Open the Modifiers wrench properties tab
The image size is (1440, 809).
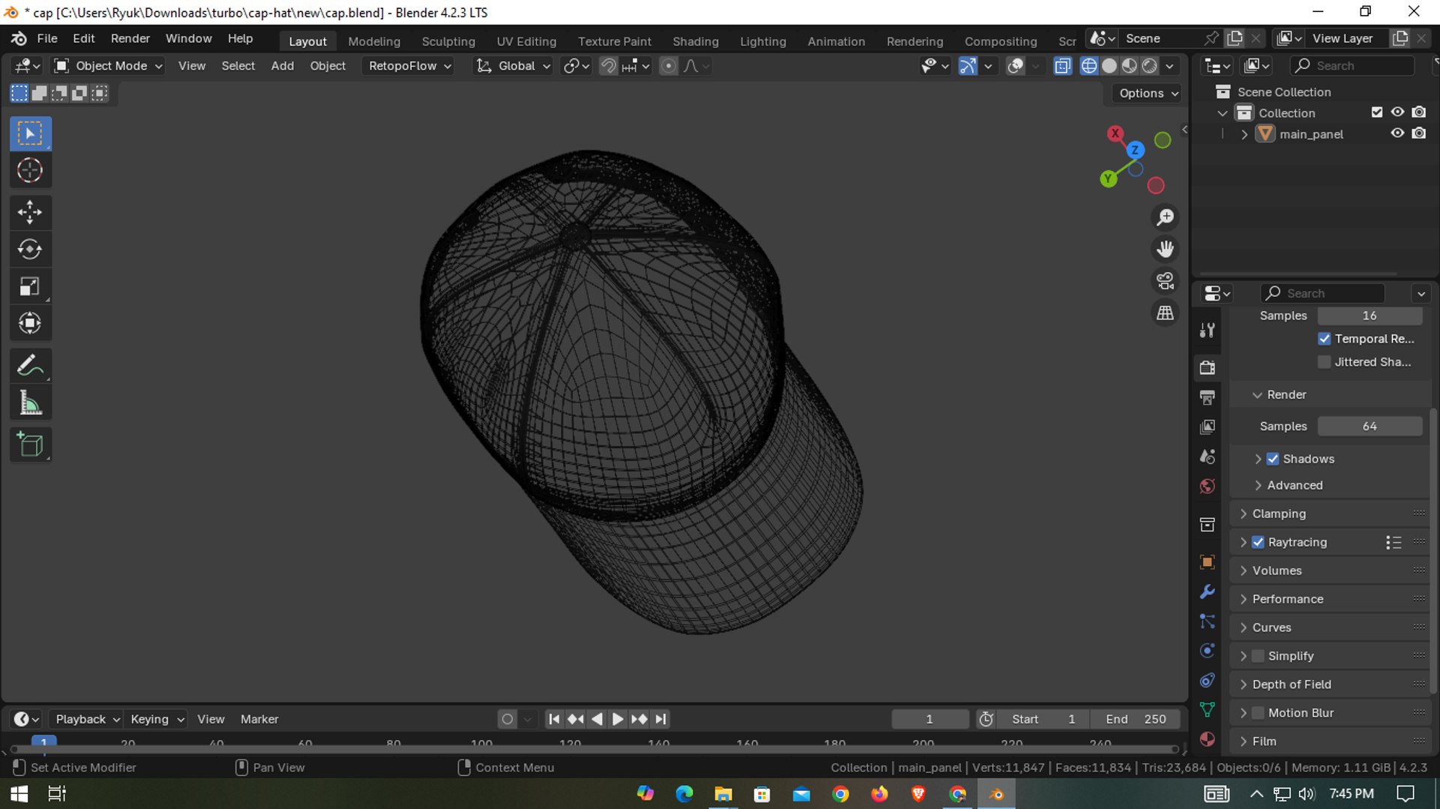click(1207, 592)
